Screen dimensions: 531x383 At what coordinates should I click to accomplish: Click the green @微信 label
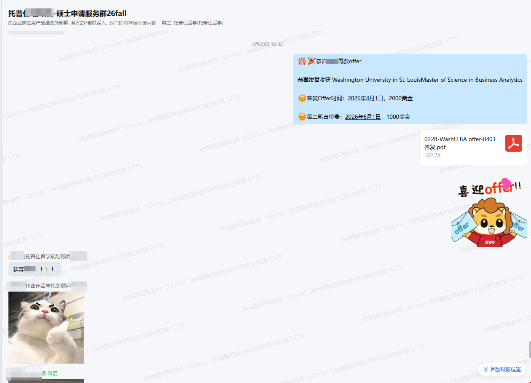50,373
